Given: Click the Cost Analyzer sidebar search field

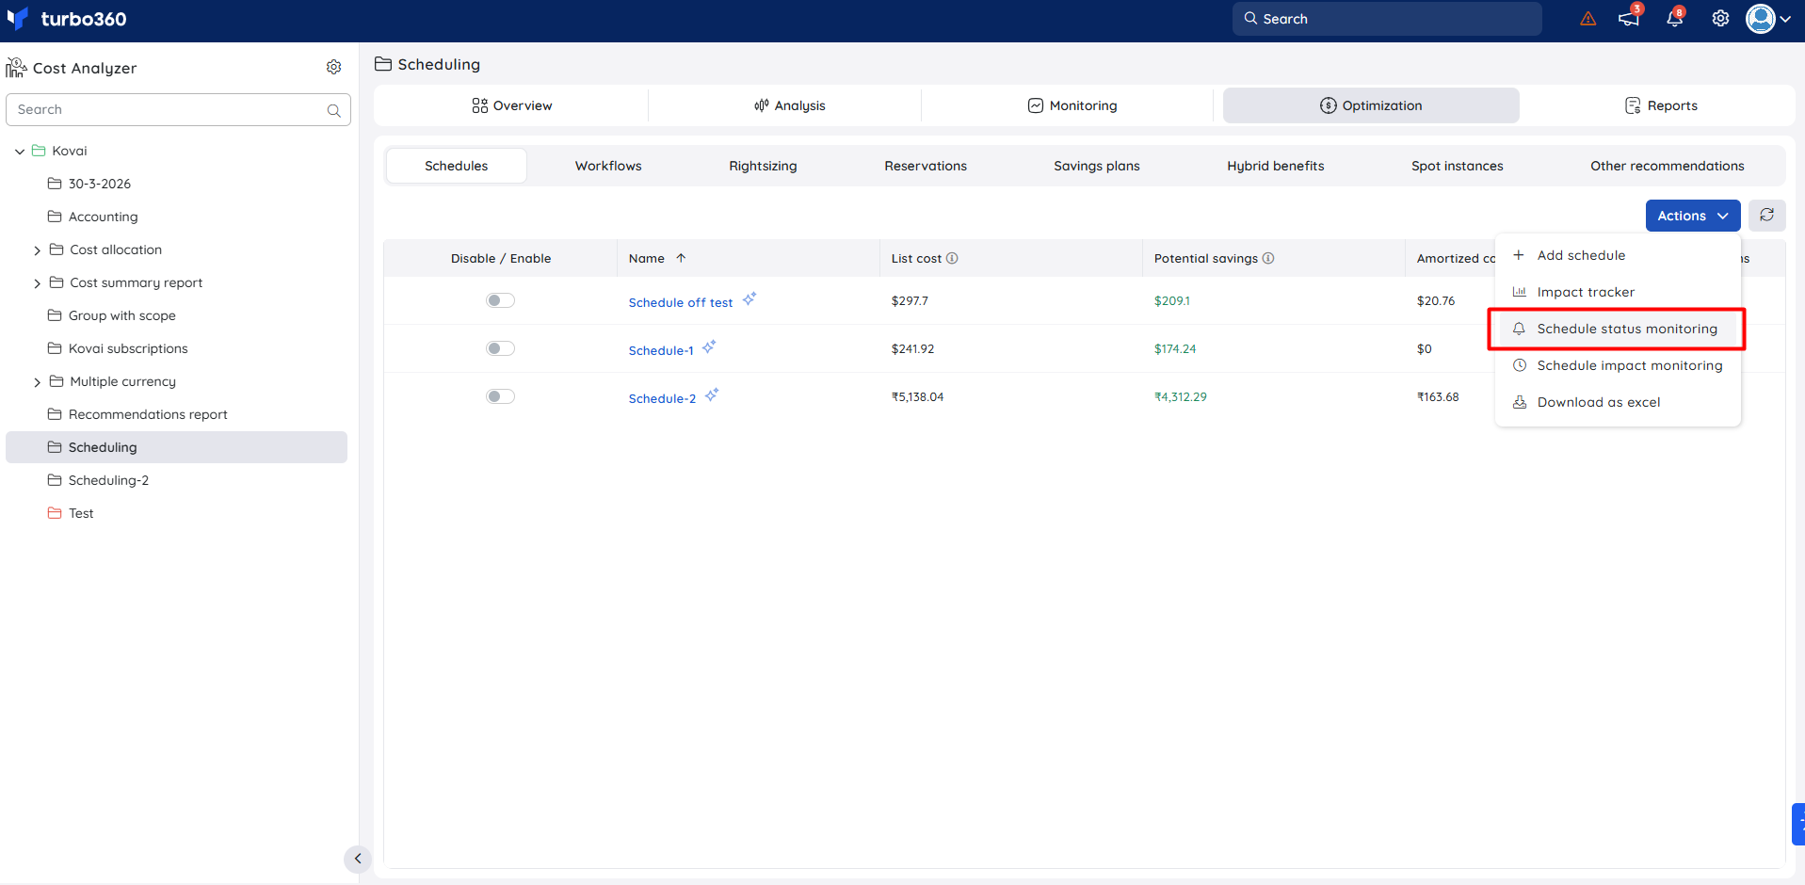Looking at the screenshot, I should point(178,110).
